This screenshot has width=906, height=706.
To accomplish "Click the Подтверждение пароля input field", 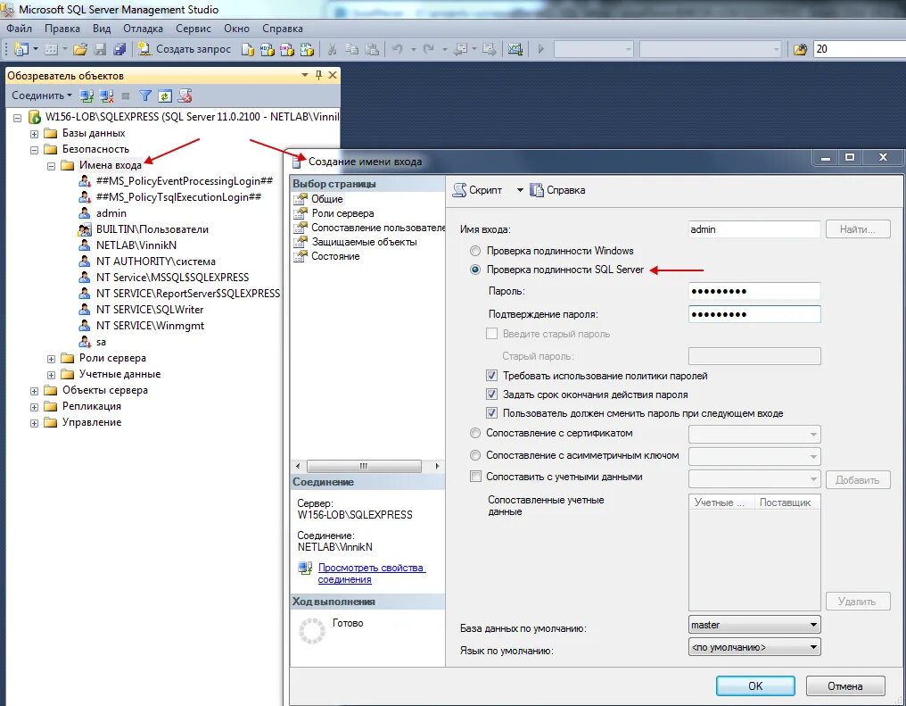I will point(754,314).
